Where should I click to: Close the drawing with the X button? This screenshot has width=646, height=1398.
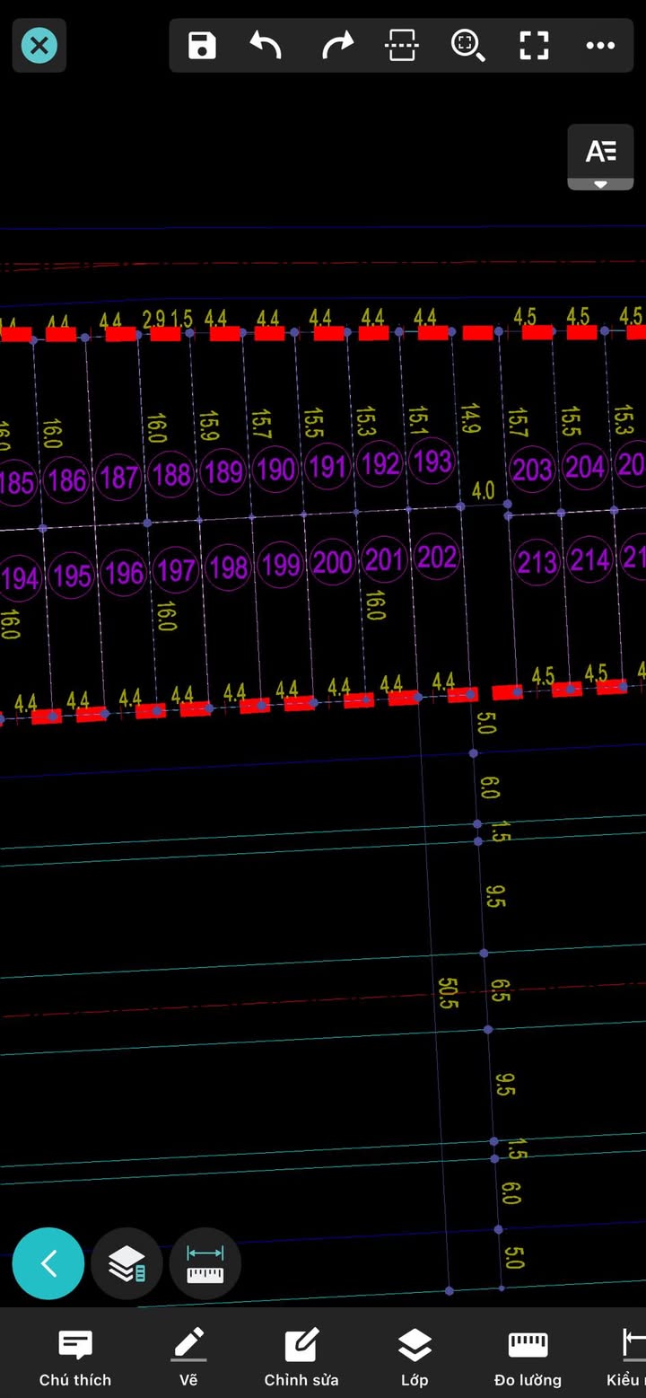tap(39, 45)
